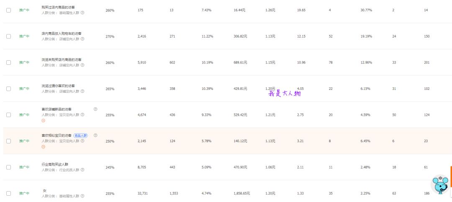The height and width of the screenshot is (202, 452).
Task: Tick checkbox for 购买过店内商品的访客 row
Action: (8, 10)
